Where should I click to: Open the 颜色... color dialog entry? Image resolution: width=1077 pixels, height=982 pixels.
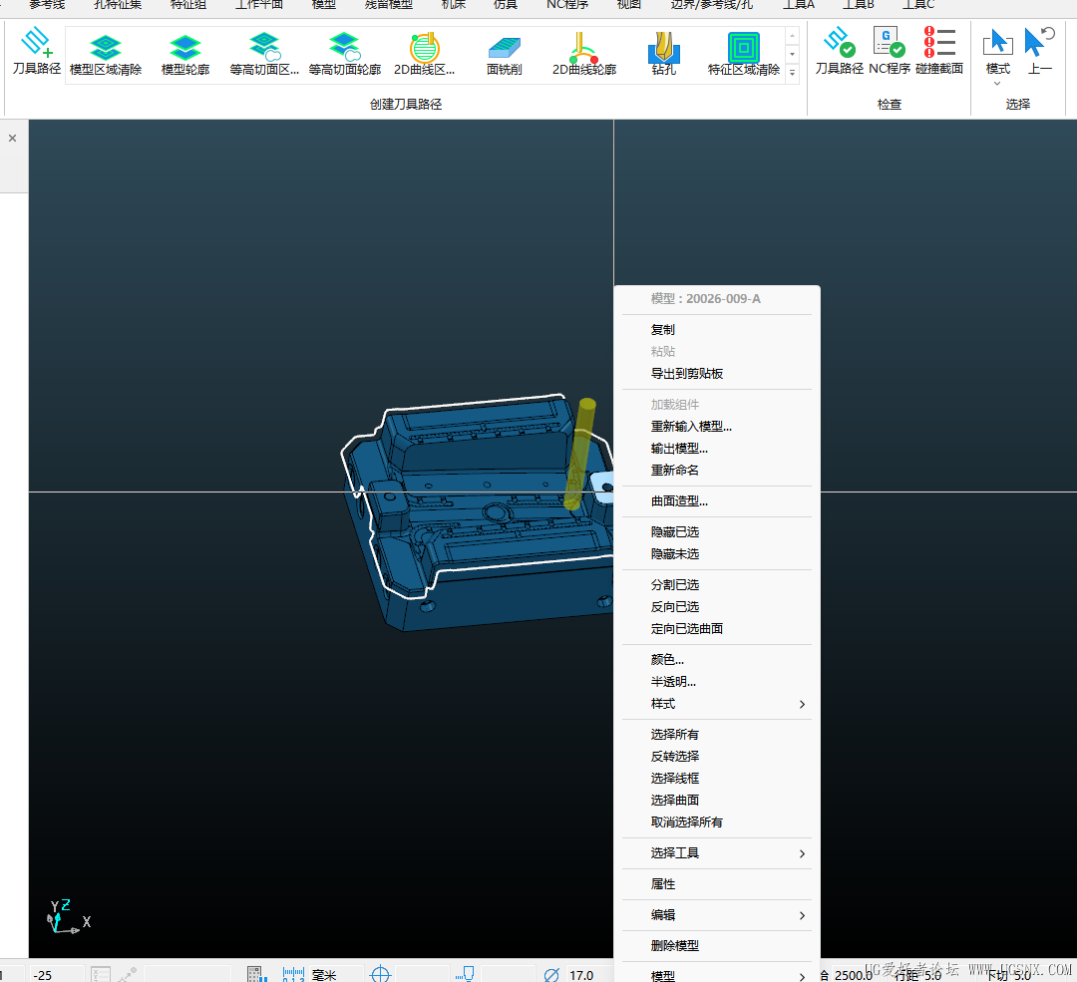point(667,660)
